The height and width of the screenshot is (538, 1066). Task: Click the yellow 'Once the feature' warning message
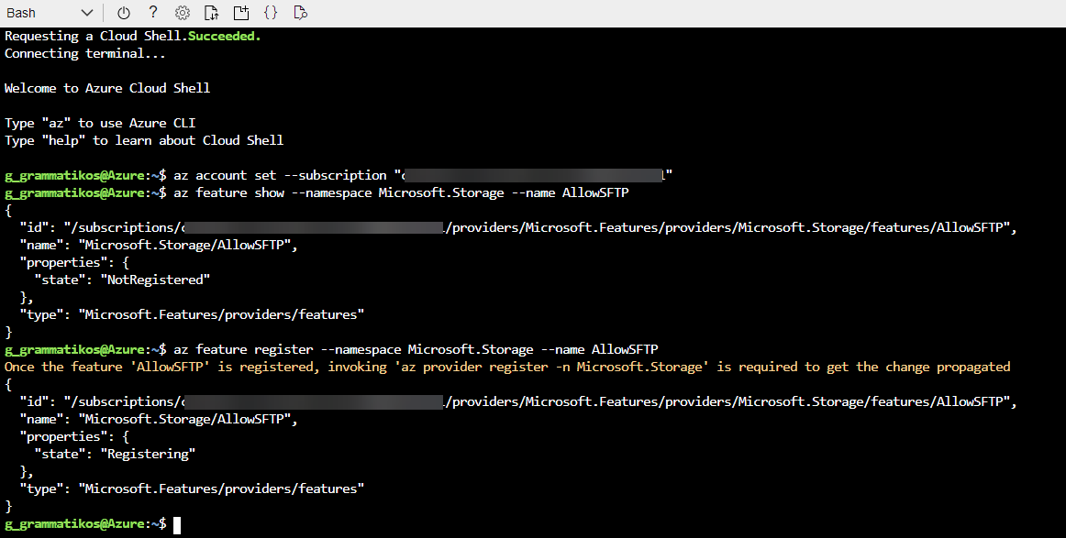(x=507, y=367)
